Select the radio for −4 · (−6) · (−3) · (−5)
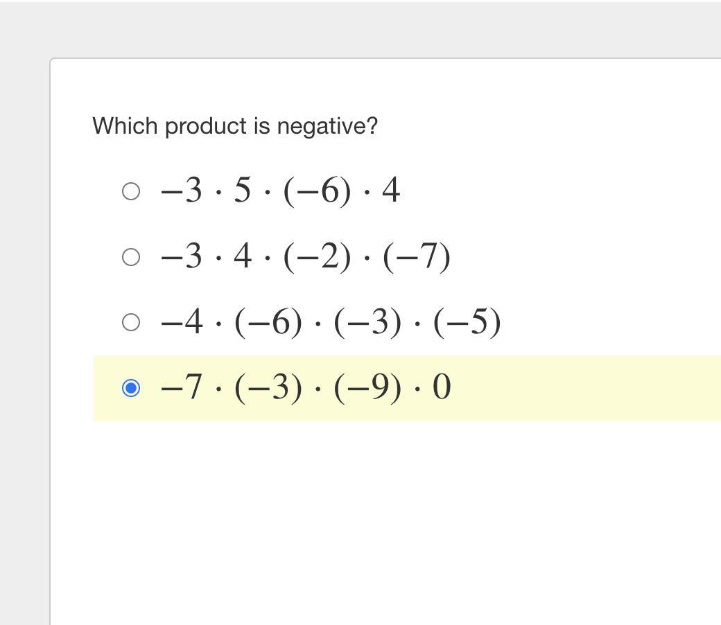This screenshot has width=721, height=625. (131, 322)
